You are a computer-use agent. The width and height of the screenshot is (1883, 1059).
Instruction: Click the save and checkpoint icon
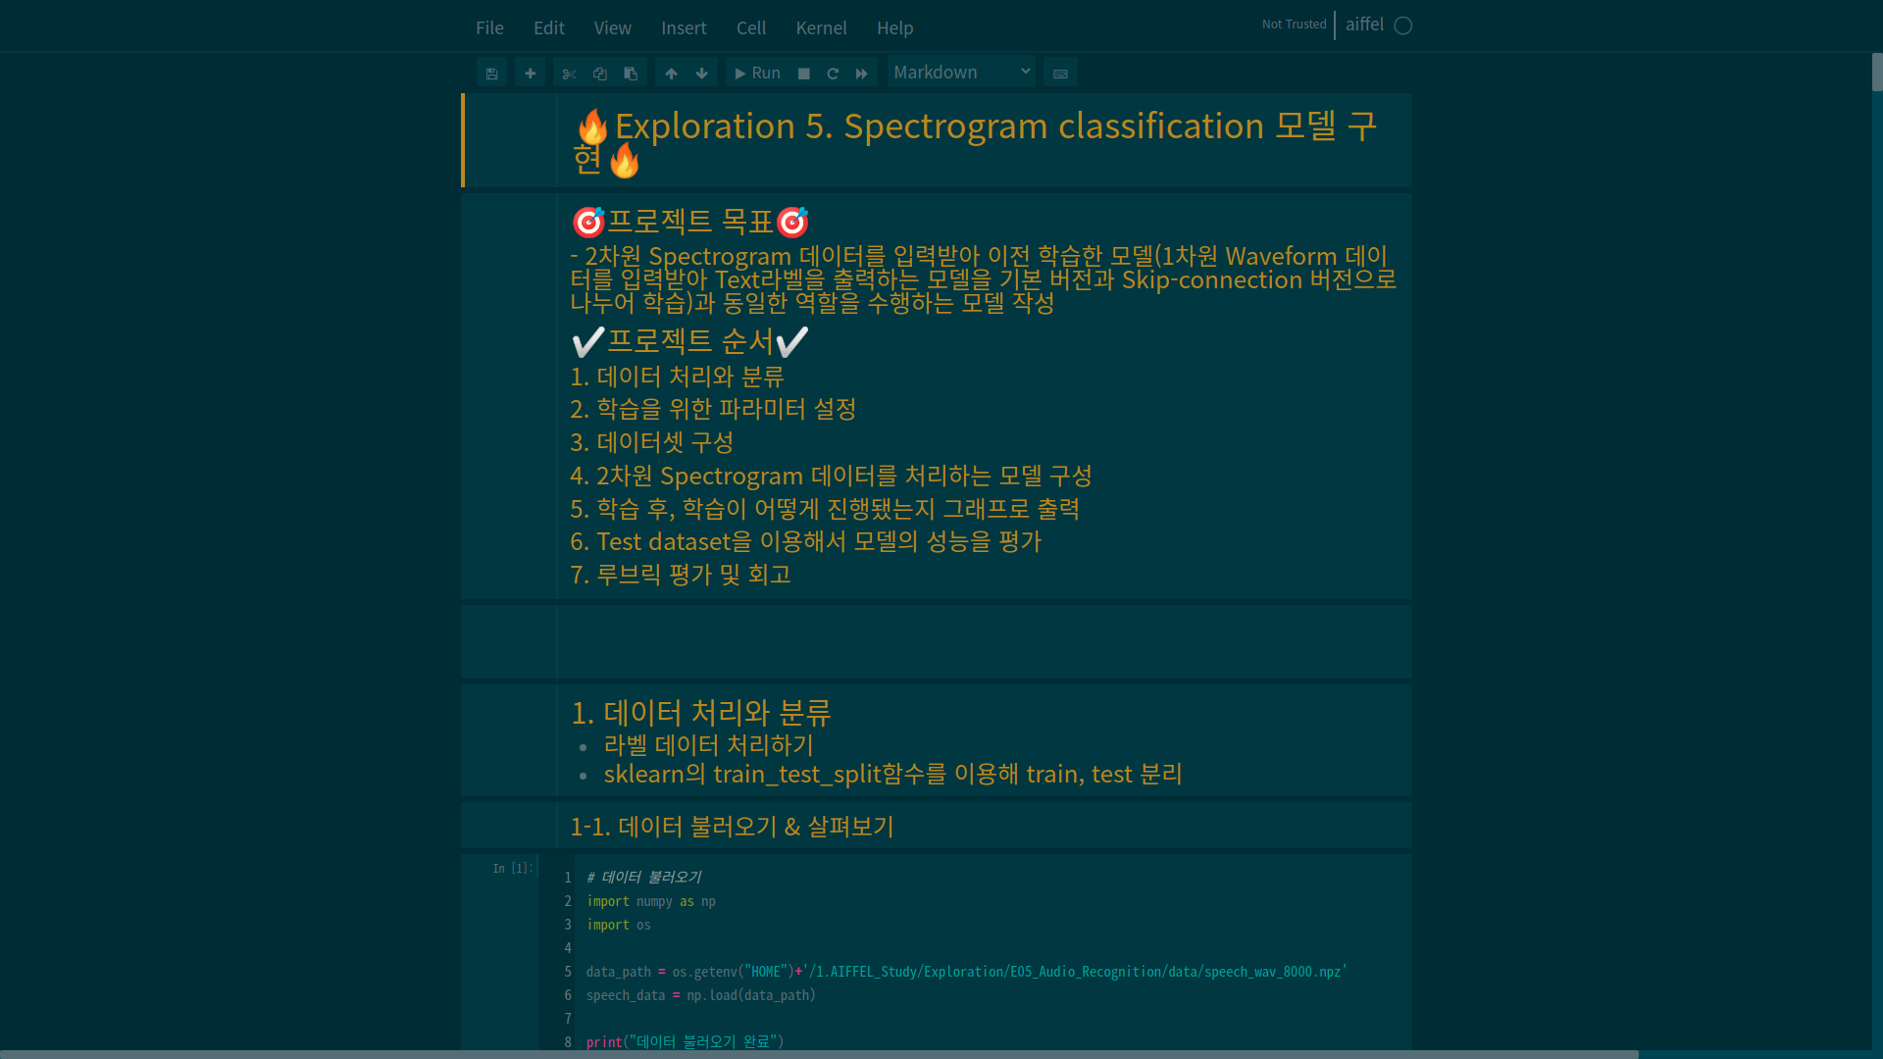(x=491, y=74)
